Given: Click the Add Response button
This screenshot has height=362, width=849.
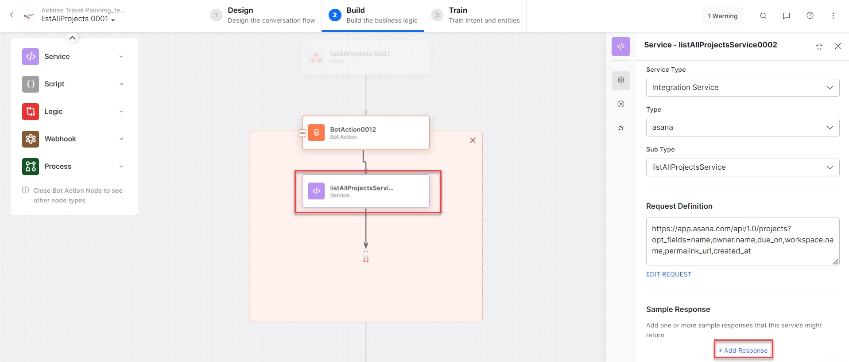Looking at the screenshot, I should [x=743, y=350].
